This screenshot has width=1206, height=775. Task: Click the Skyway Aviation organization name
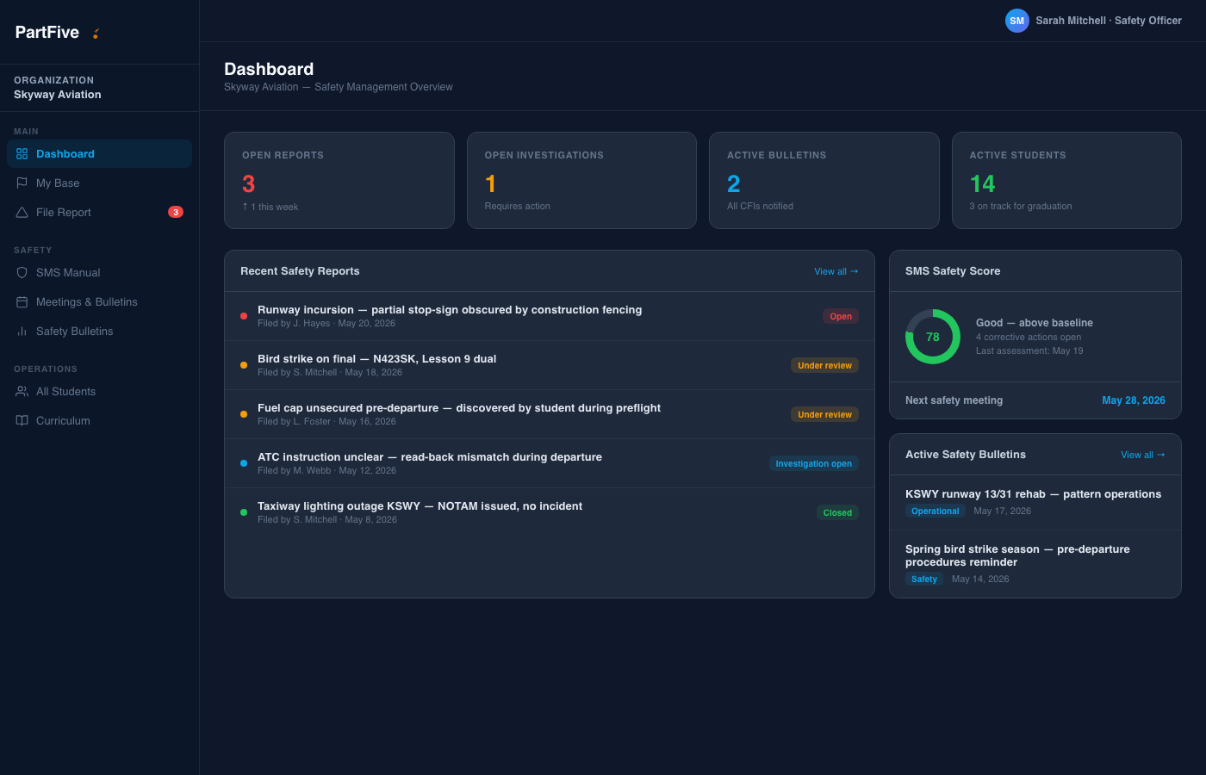point(58,95)
